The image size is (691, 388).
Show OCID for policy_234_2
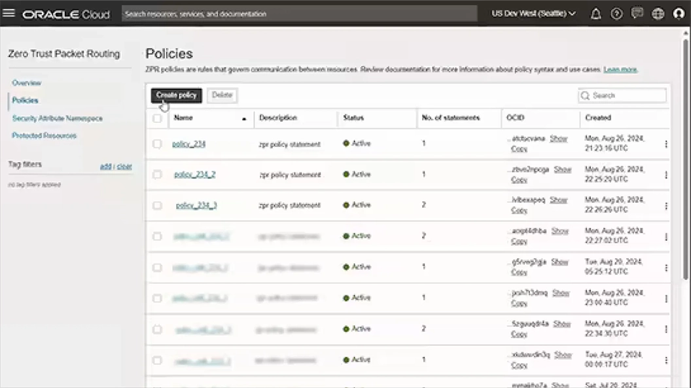pyautogui.click(x=563, y=169)
